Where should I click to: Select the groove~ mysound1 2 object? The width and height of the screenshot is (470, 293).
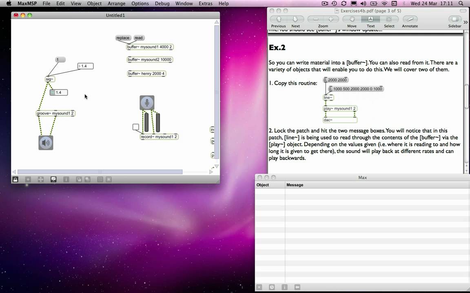(x=55, y=113)
